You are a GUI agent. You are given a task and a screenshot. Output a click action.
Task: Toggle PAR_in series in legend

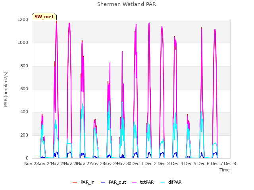coord(83,182)
